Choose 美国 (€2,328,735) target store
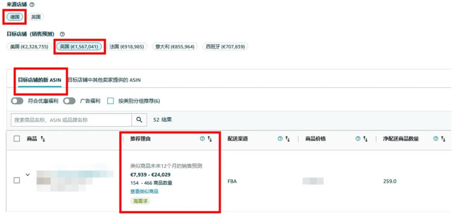Image resolution: width=461 pixels, height=218 pixels. click(x=29, y=47)
